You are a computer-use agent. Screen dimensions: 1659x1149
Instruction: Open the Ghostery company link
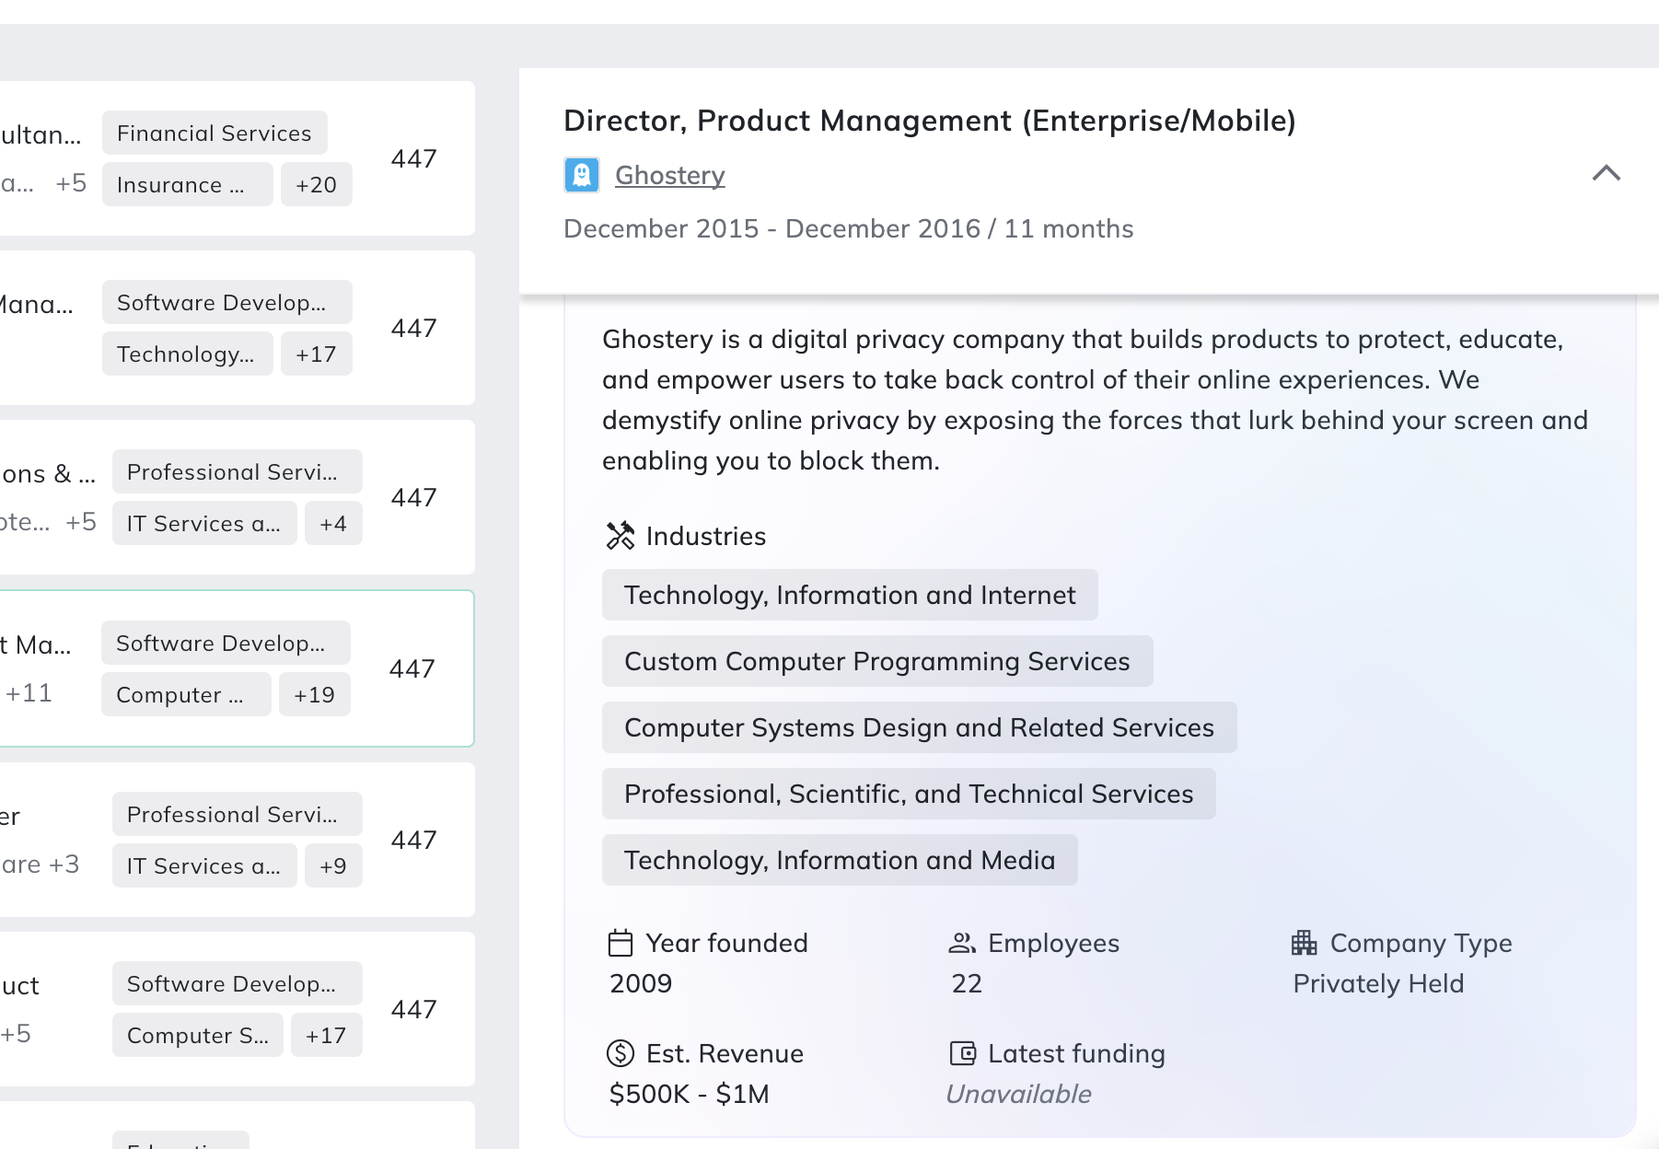[669, 175]
